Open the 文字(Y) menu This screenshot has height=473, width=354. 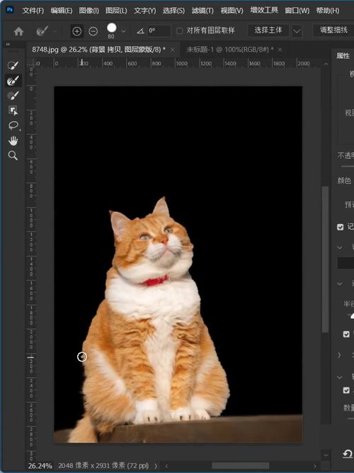point(145,11)
